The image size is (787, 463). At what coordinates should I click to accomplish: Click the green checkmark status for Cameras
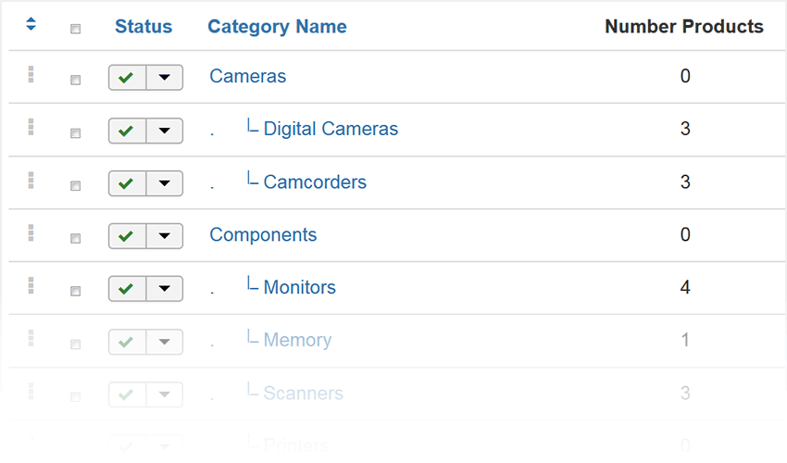click(127, 78)
